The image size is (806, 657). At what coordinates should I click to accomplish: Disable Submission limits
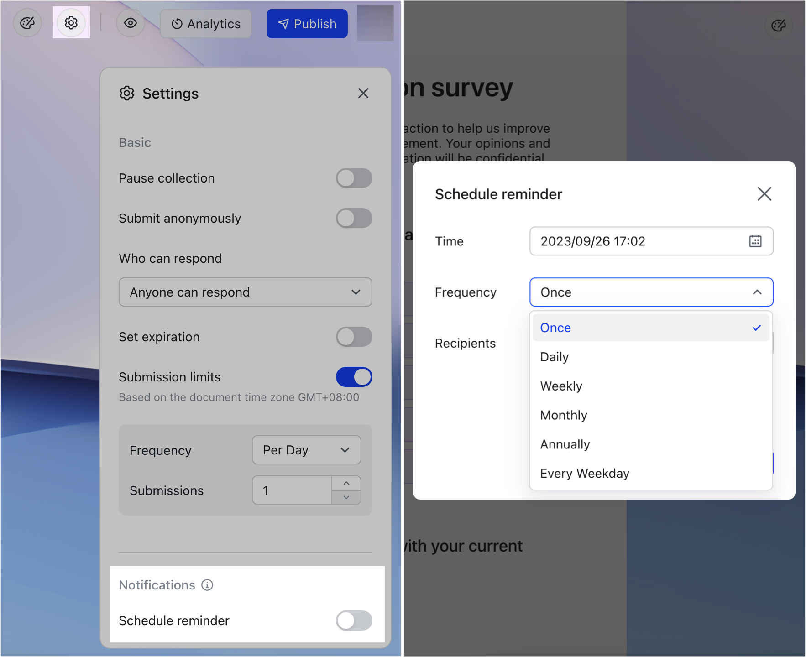(354, 377)
